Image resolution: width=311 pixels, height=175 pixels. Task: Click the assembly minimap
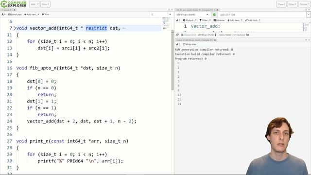point(307,27)
